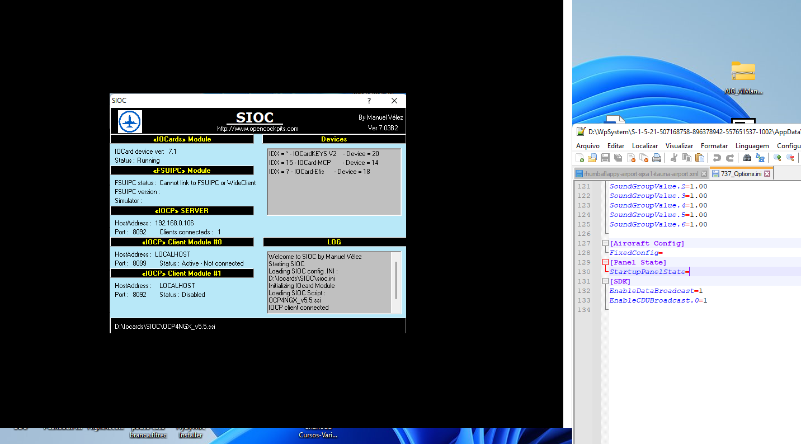Click the Paste clipboard icon
The height and width of the screenshot is (444, 801).
point(699,158)
